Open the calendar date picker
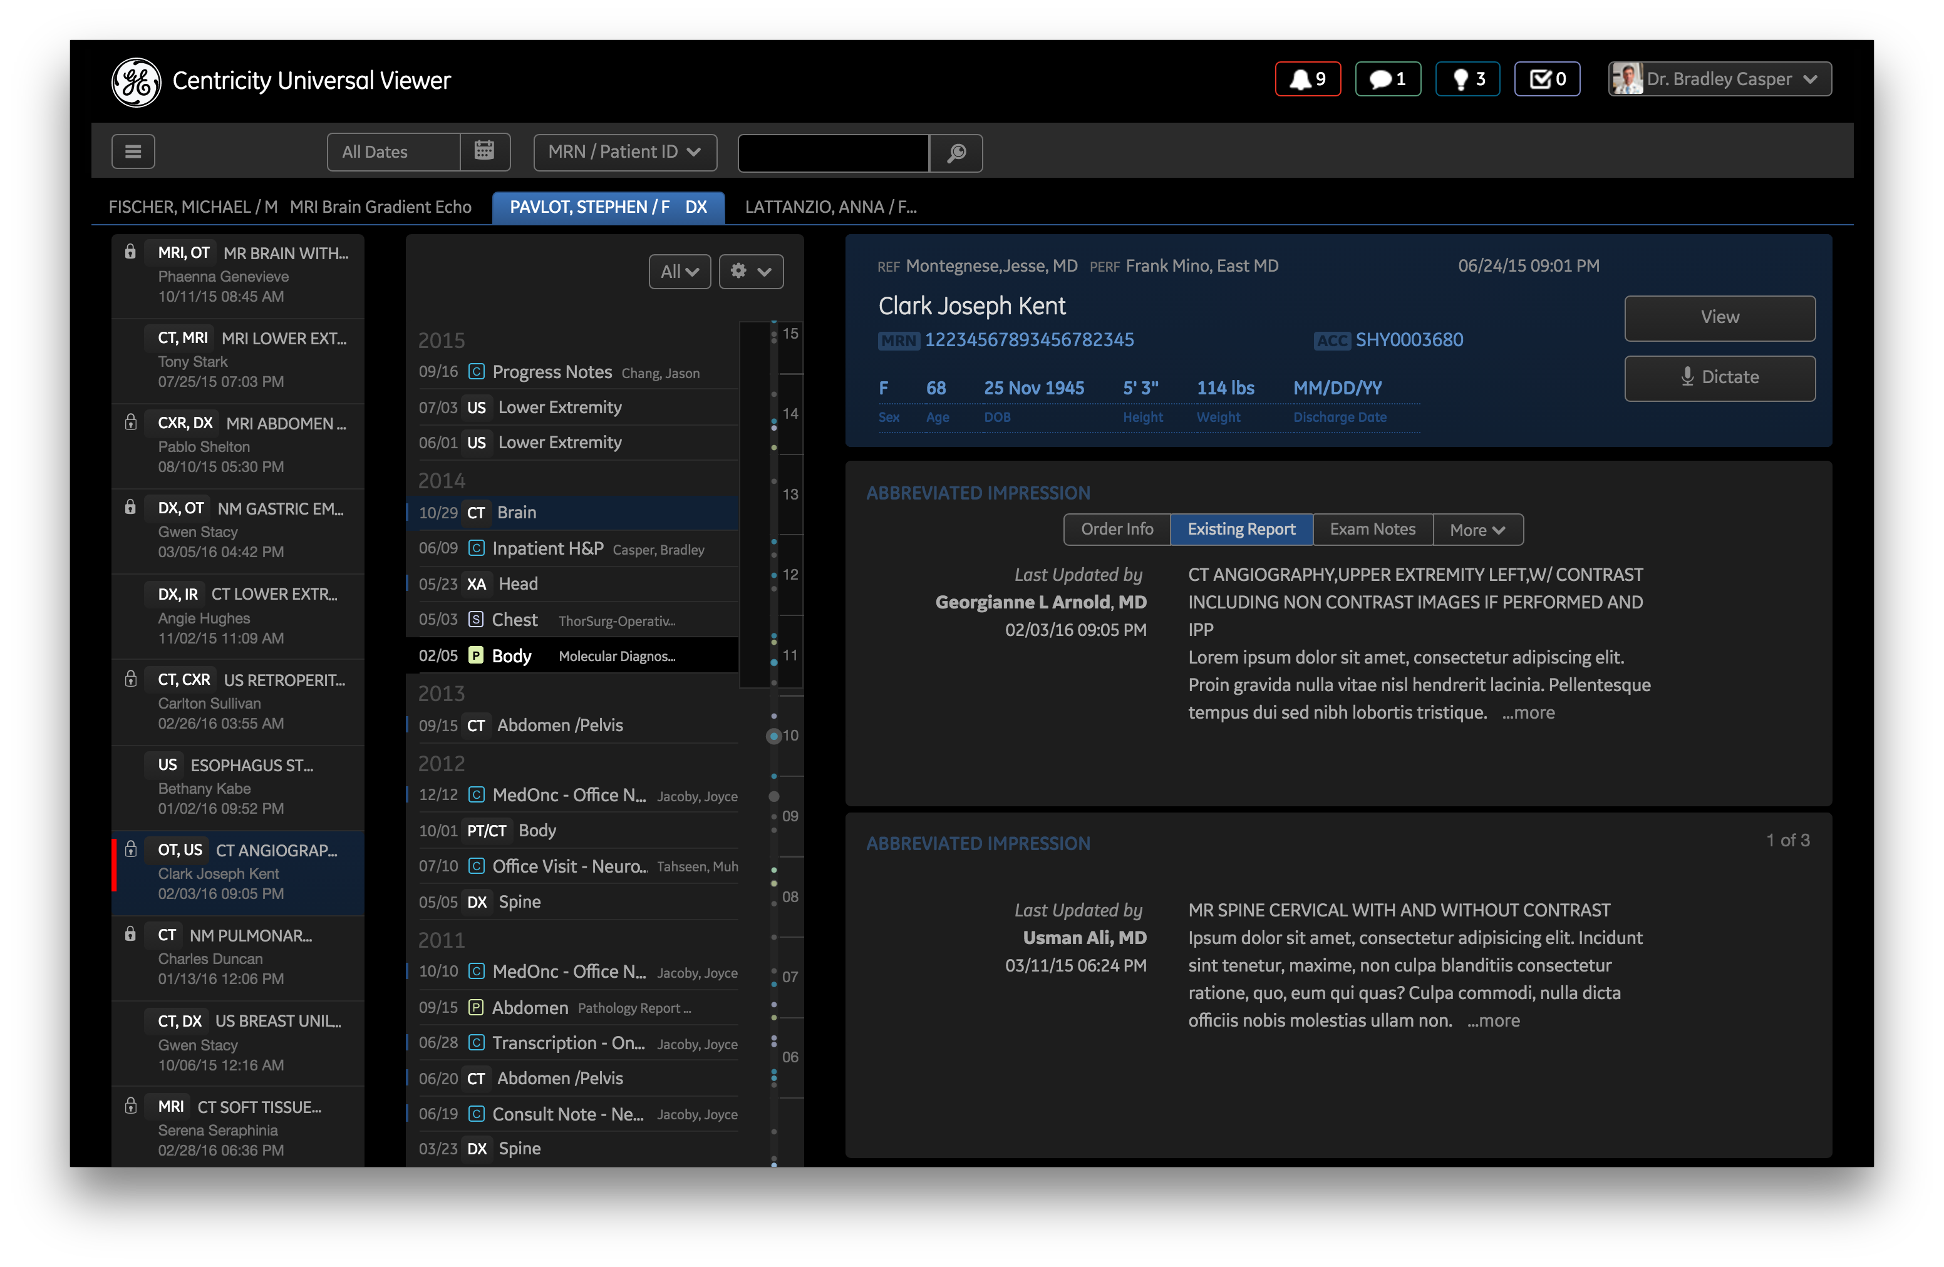Viewport: 1944px width, 1267px height. (x=484, y=152)
